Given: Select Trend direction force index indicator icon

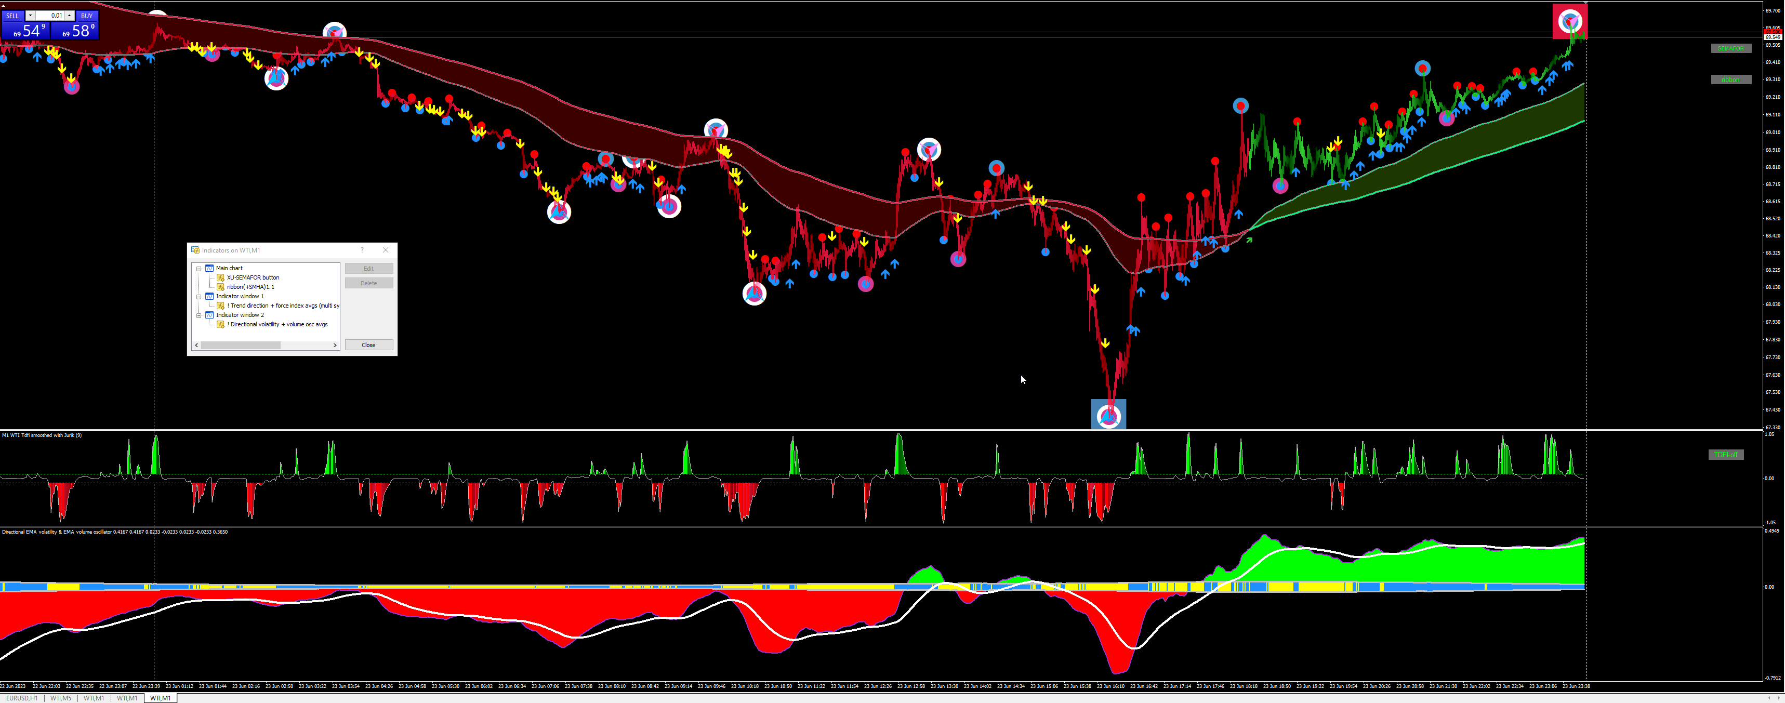Looking at the screenshot, I should 221,306.
